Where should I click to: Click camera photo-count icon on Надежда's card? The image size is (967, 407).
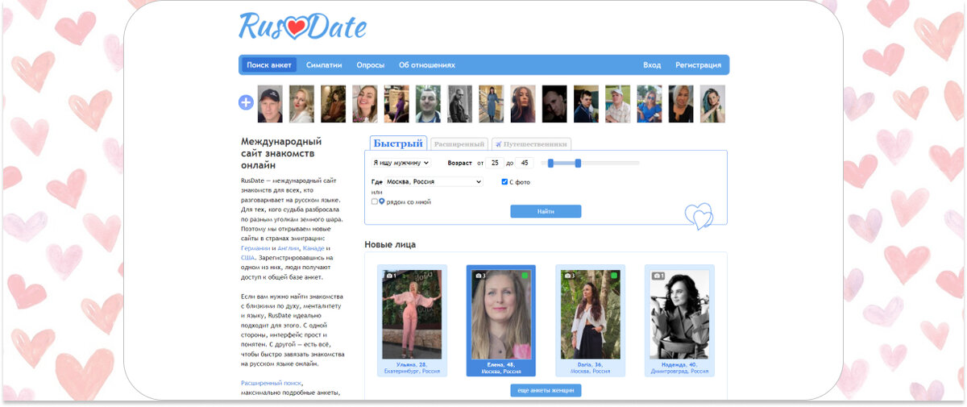click(657, 276)
